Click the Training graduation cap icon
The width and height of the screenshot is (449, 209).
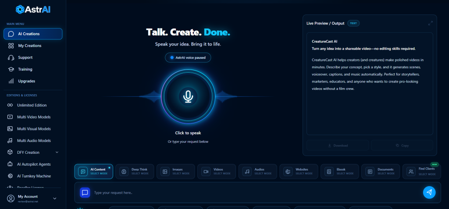click(11, 69)
